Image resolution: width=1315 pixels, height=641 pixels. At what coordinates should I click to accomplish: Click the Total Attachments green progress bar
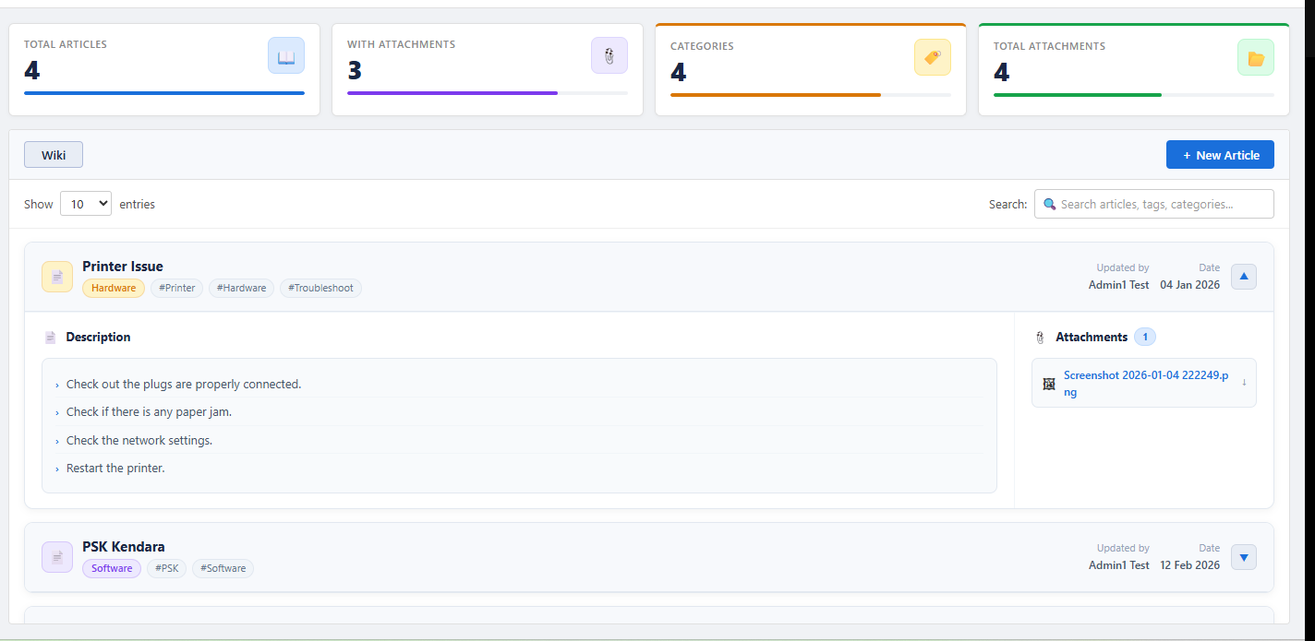click(1078, 95)
